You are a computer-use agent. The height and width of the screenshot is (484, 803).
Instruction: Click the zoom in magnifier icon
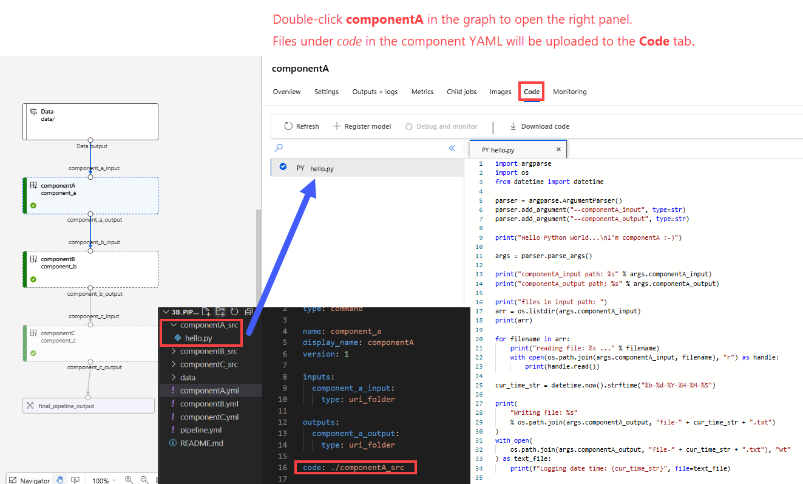129,480
